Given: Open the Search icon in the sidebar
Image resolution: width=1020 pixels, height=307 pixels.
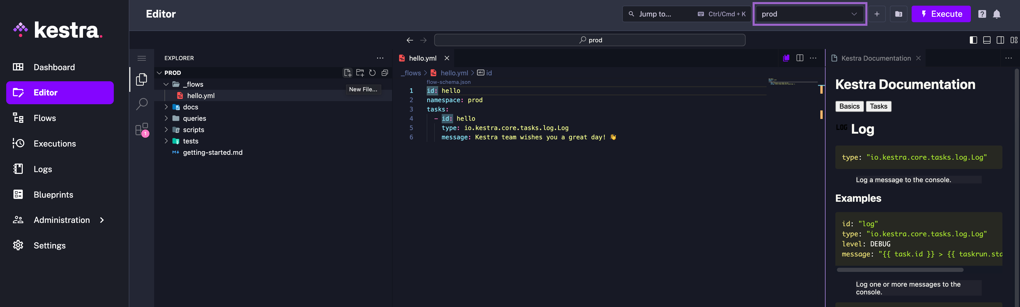Looking at the screenshot, I should tap(141, 103).
